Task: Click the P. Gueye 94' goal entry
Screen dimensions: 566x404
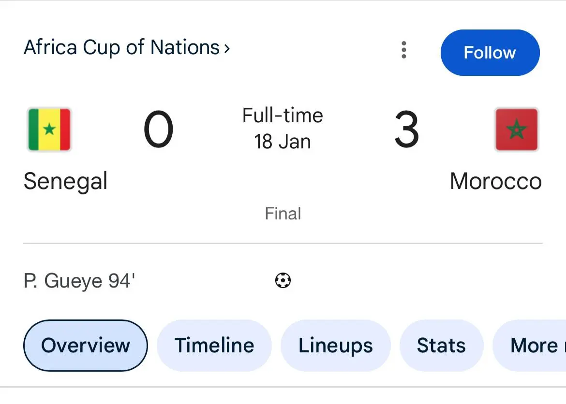Action: [x=79, y=281]
